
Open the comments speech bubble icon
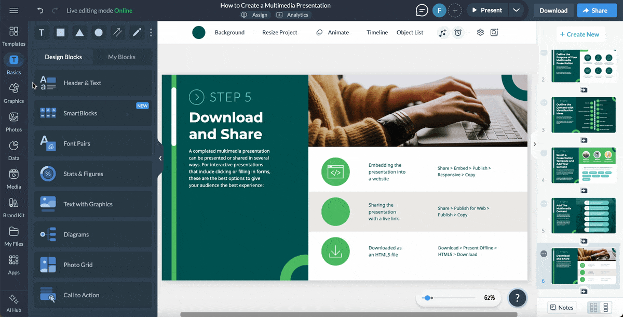tap(422, 10)
